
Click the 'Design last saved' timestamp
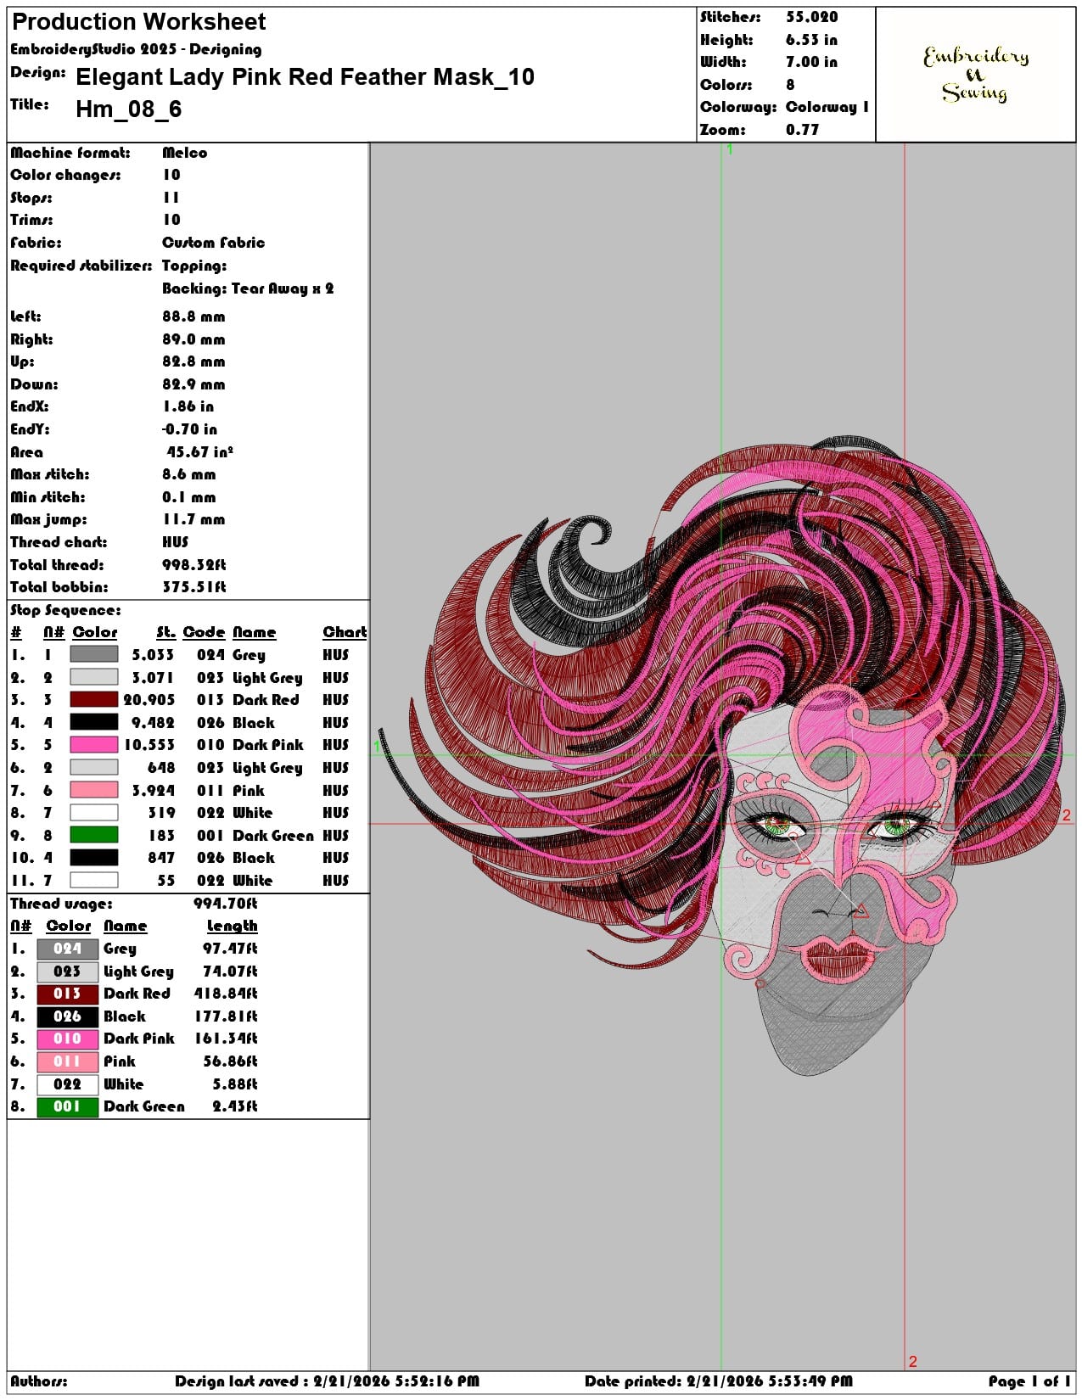[x=328, y=1381]
